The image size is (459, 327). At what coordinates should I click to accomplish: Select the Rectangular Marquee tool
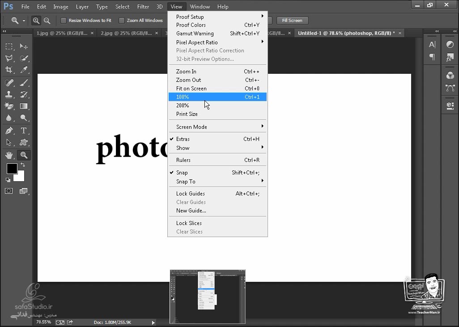coord(9,46)
